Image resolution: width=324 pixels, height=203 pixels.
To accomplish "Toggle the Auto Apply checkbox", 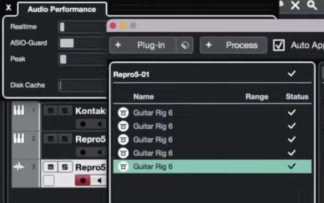I will [279, 45].
